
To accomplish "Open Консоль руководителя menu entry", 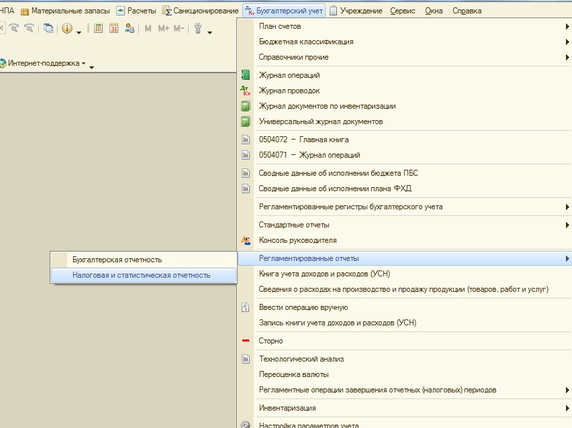I will 297,240.
